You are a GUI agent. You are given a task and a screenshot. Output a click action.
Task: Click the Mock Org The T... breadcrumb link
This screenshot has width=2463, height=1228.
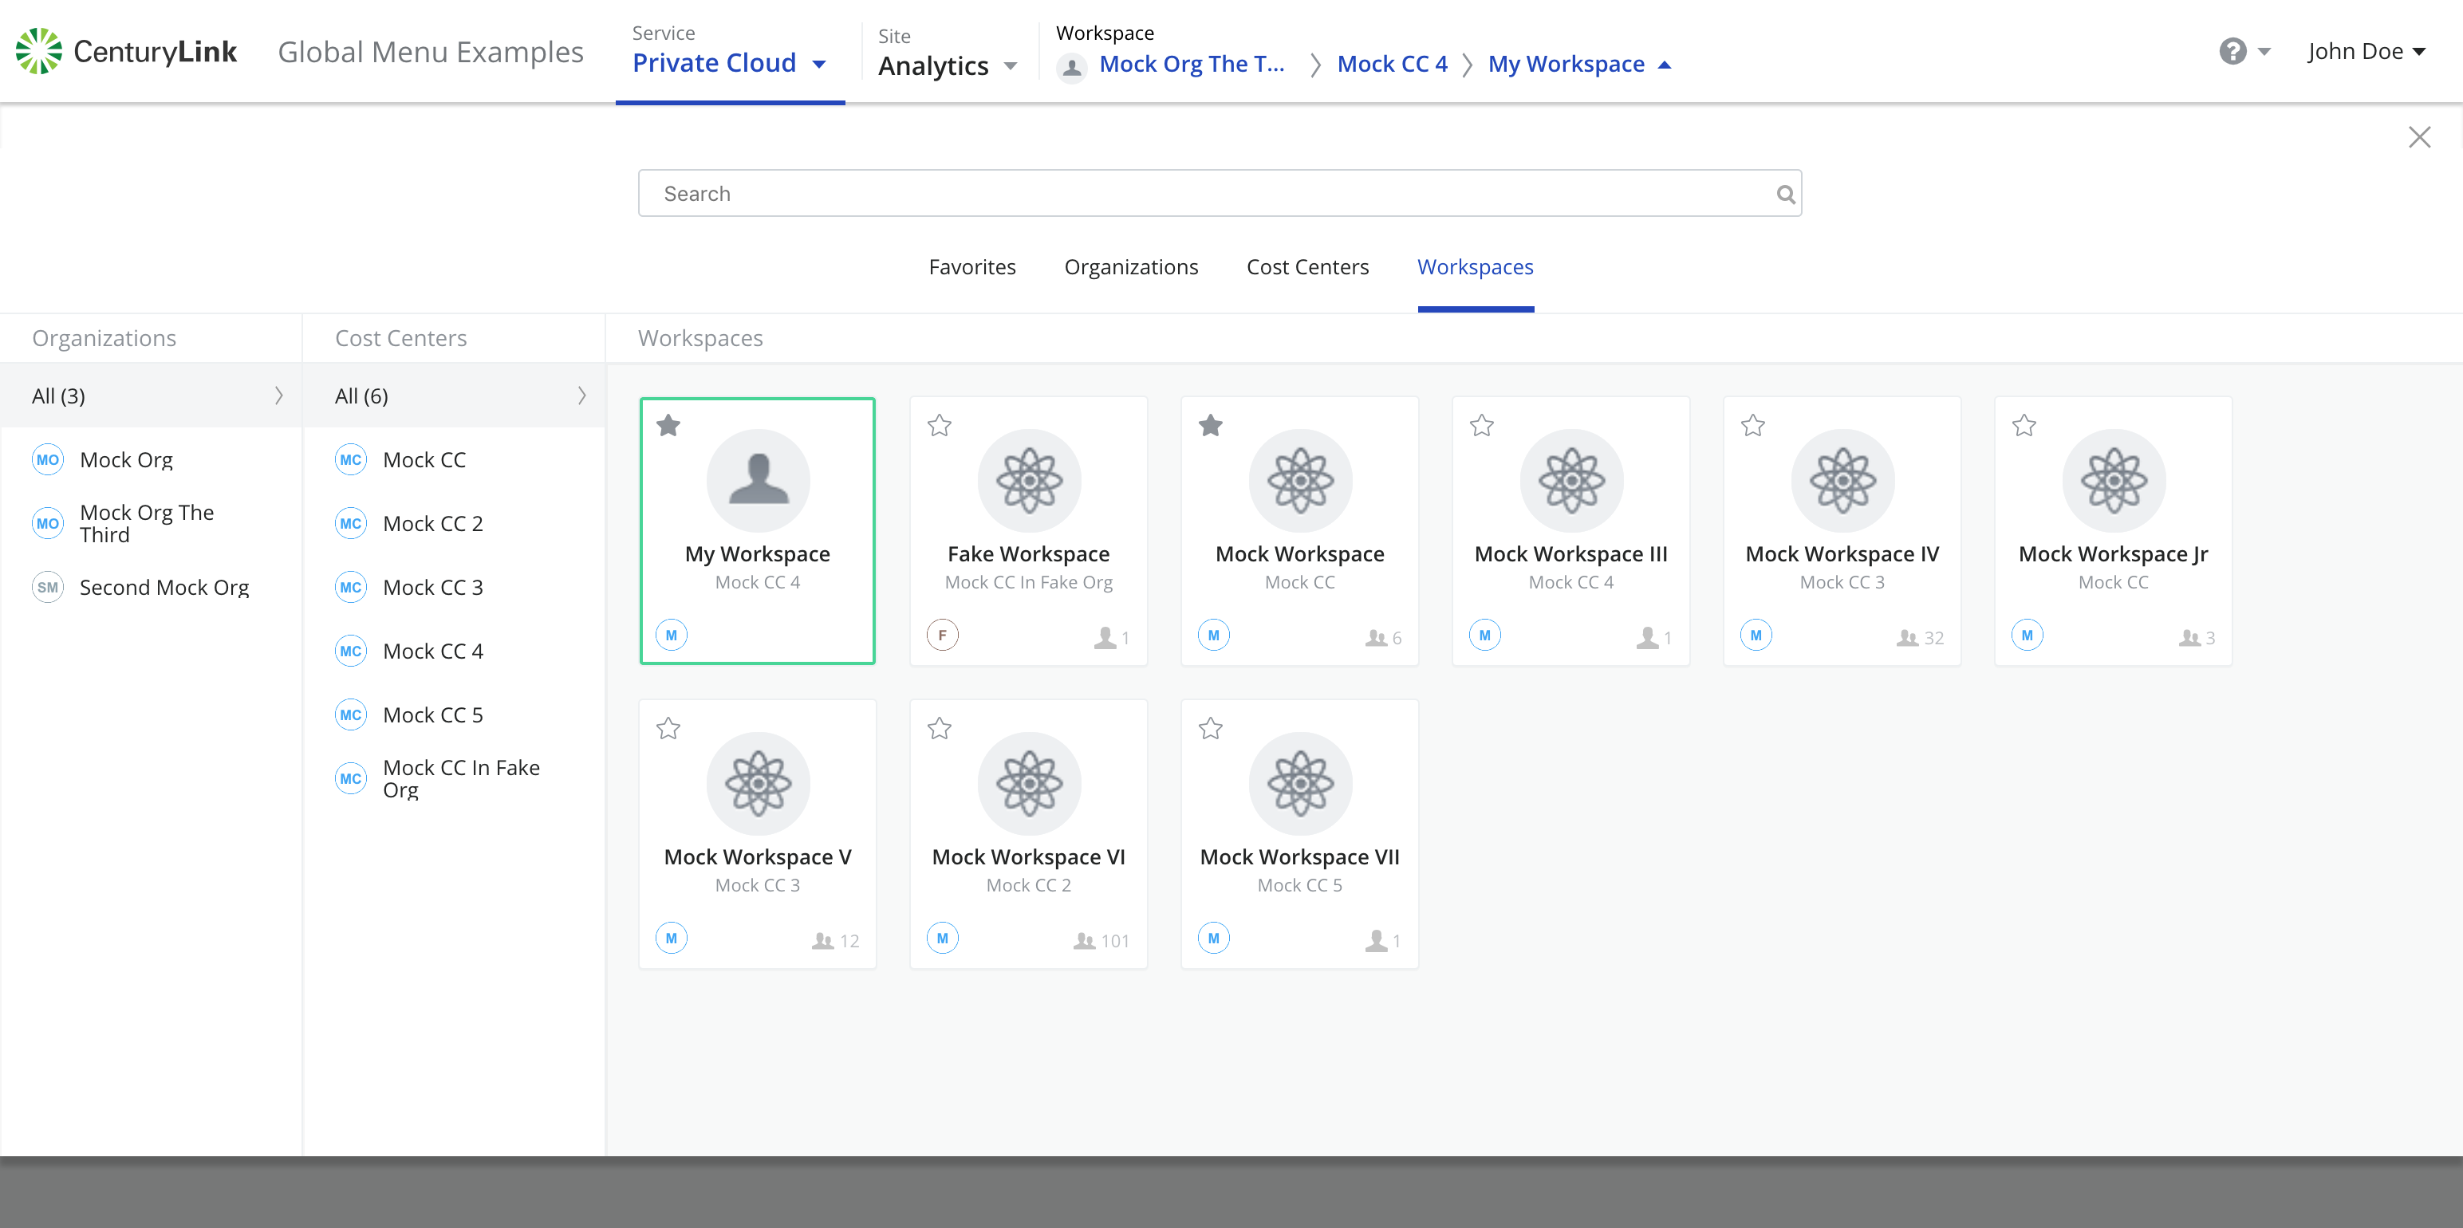[x=1192, y=64]
